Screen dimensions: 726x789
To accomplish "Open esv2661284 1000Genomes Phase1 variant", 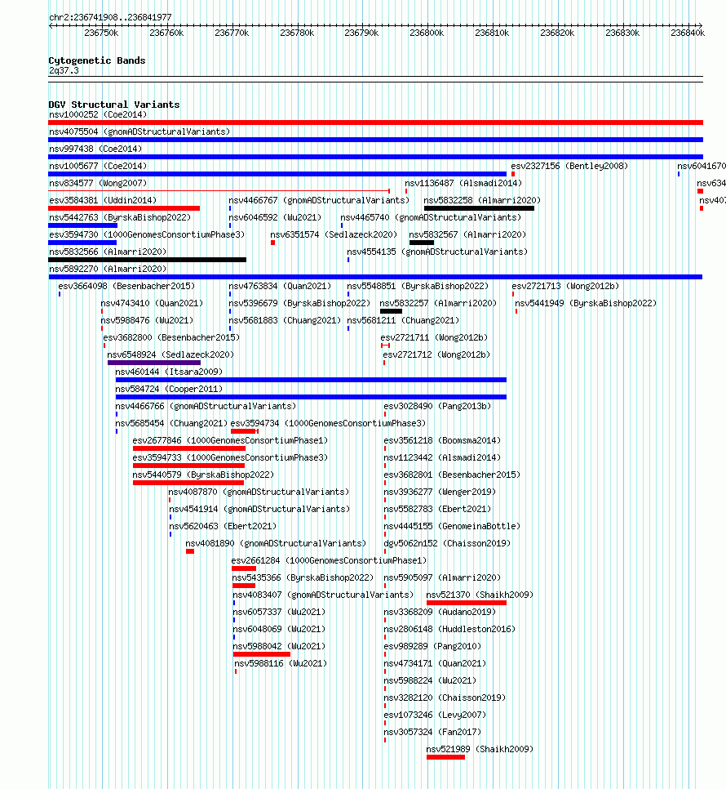I will pos(329,559).
